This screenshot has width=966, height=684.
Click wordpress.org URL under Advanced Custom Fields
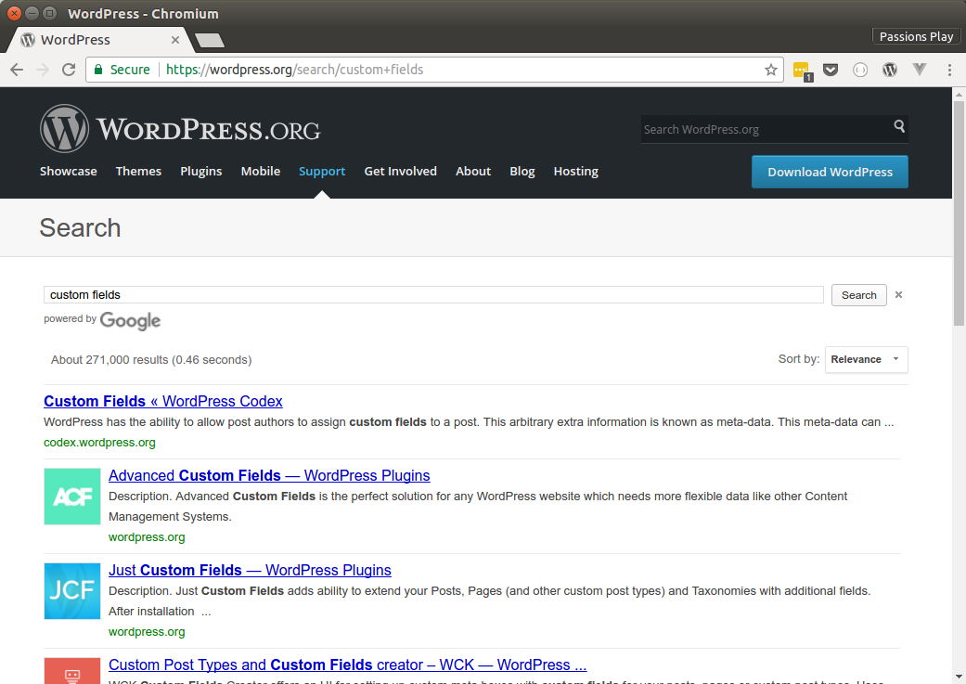point(147,536)
